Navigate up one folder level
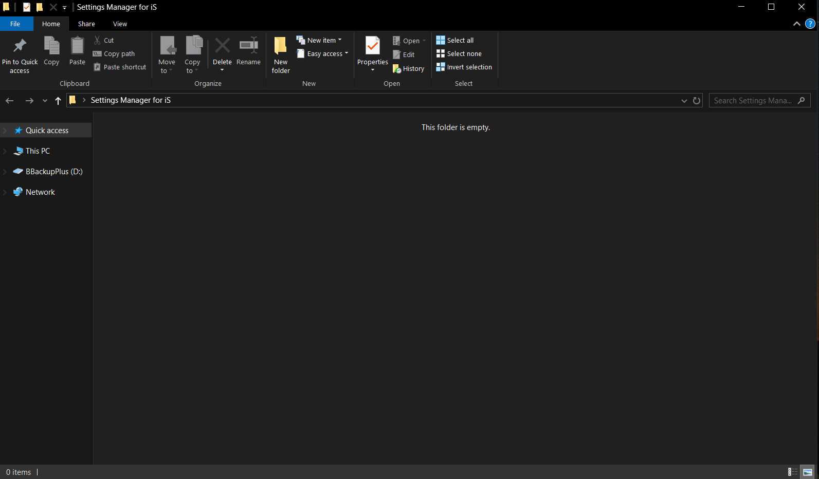Viewport: 819px width, 479px height. pos(58,101)
